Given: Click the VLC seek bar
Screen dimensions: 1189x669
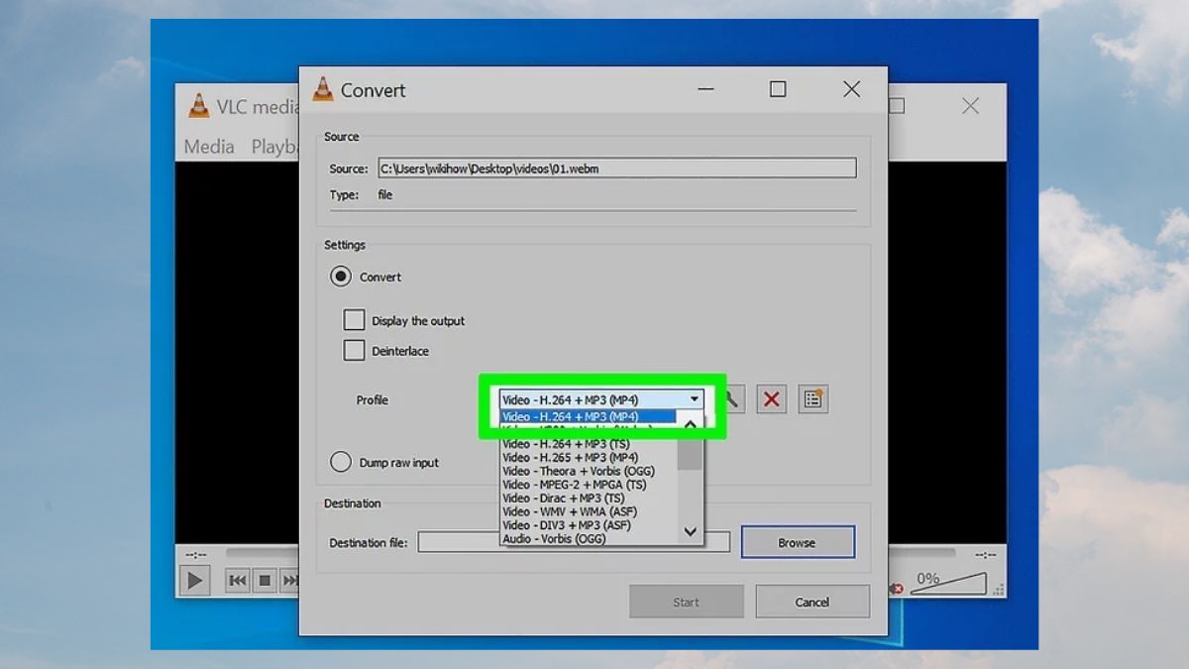Looking at the screenshot, I should (x=262, y=553).
